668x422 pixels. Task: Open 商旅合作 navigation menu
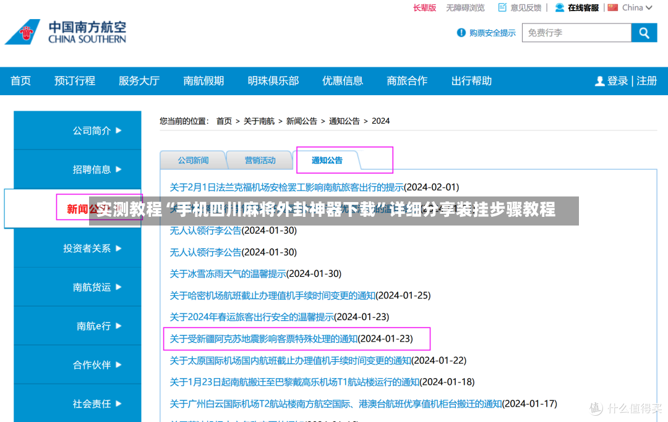[407, 81]
